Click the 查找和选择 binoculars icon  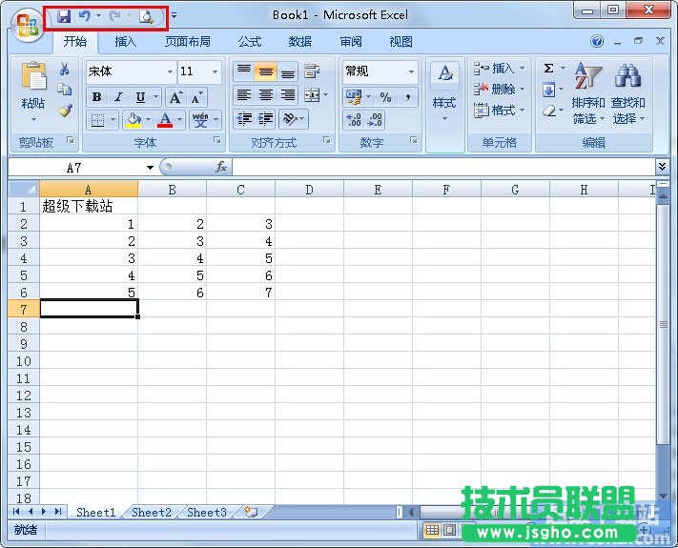(627, 78)
